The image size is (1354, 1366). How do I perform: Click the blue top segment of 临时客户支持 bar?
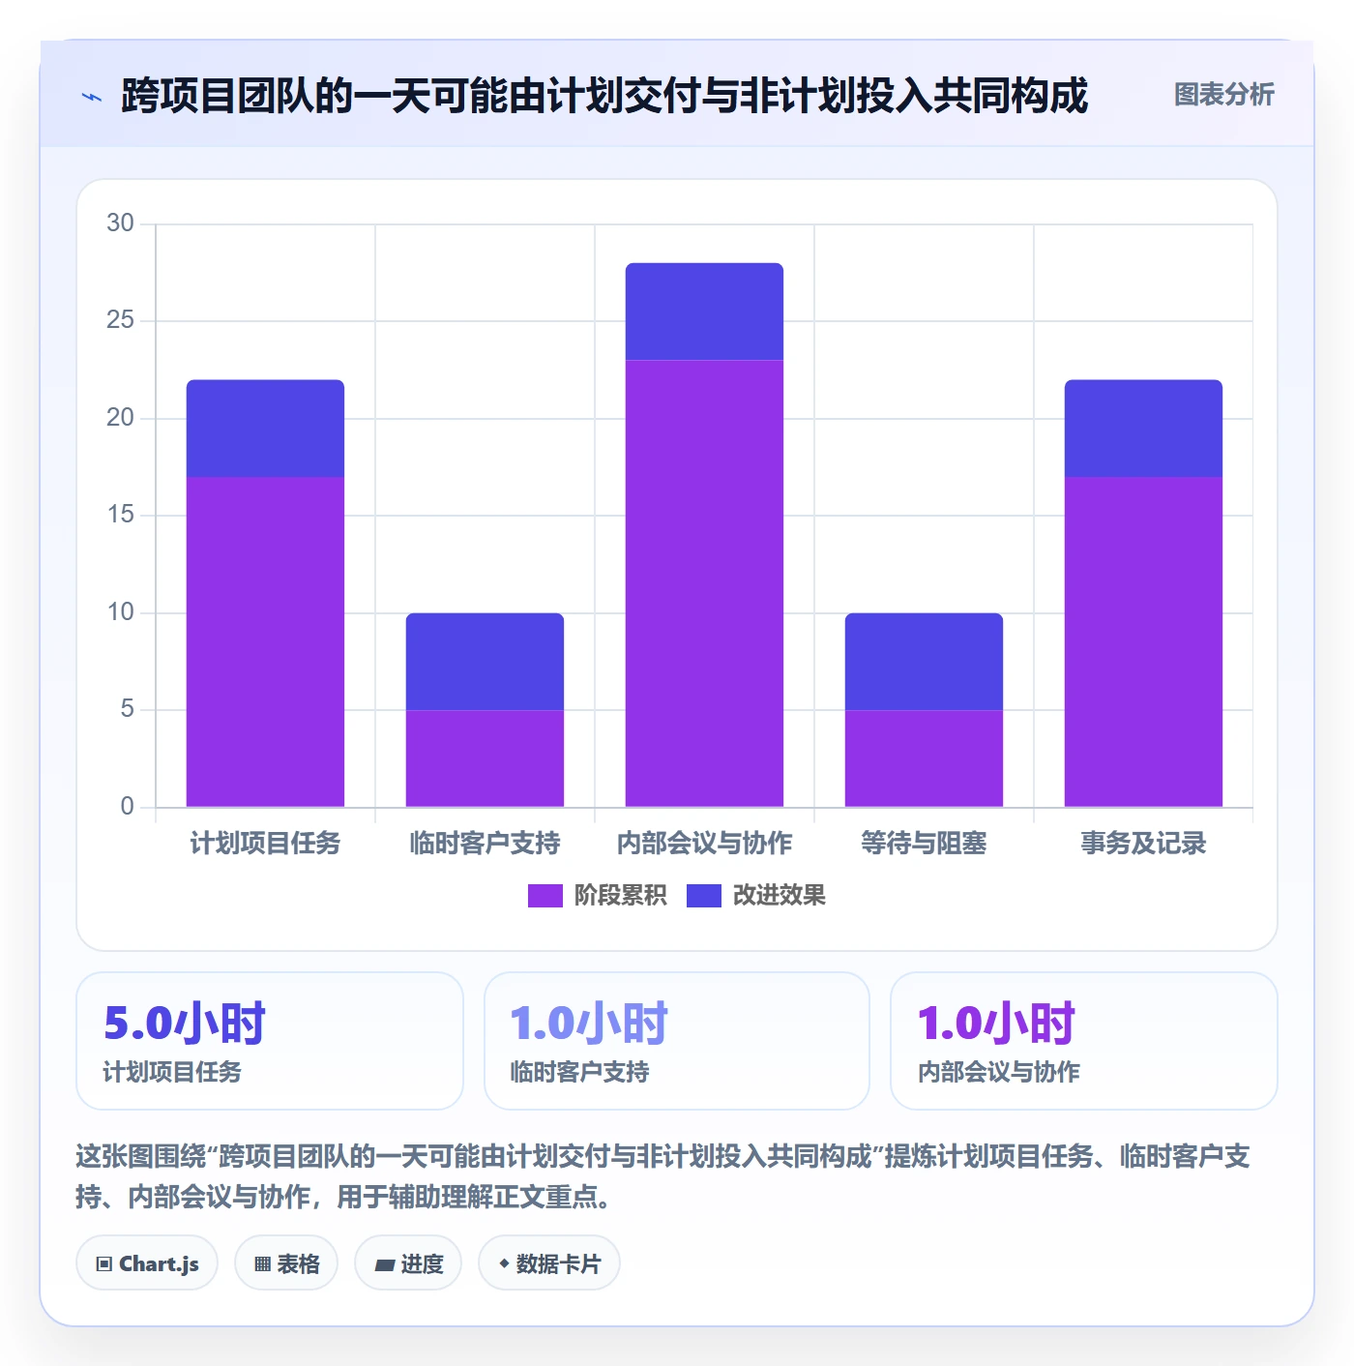(485, 662)
